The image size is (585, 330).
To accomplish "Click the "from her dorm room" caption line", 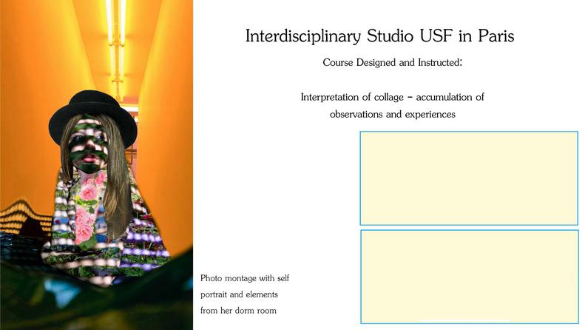I will click(x=238, y=311).
